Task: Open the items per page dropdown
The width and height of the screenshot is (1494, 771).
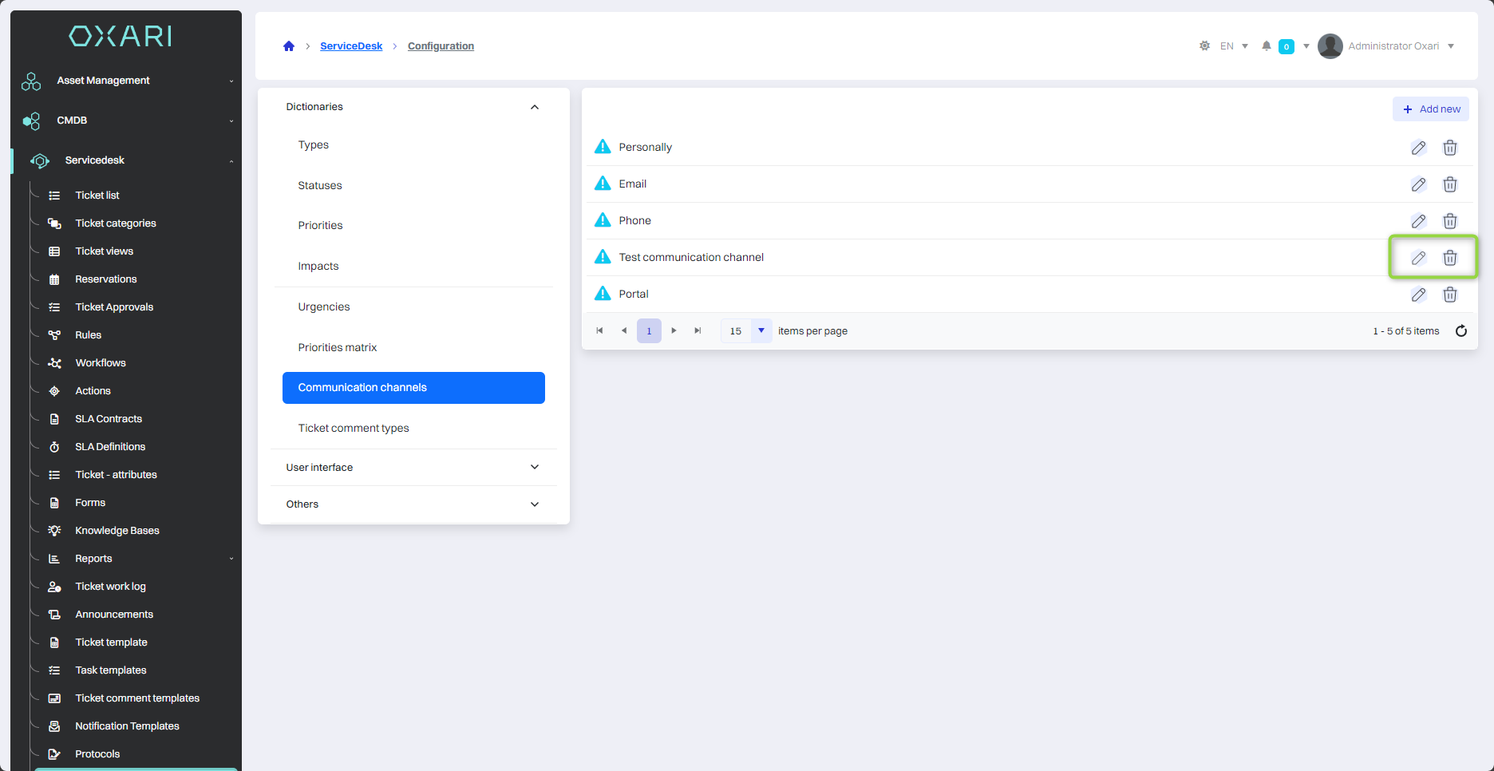Action: point(761,331)
